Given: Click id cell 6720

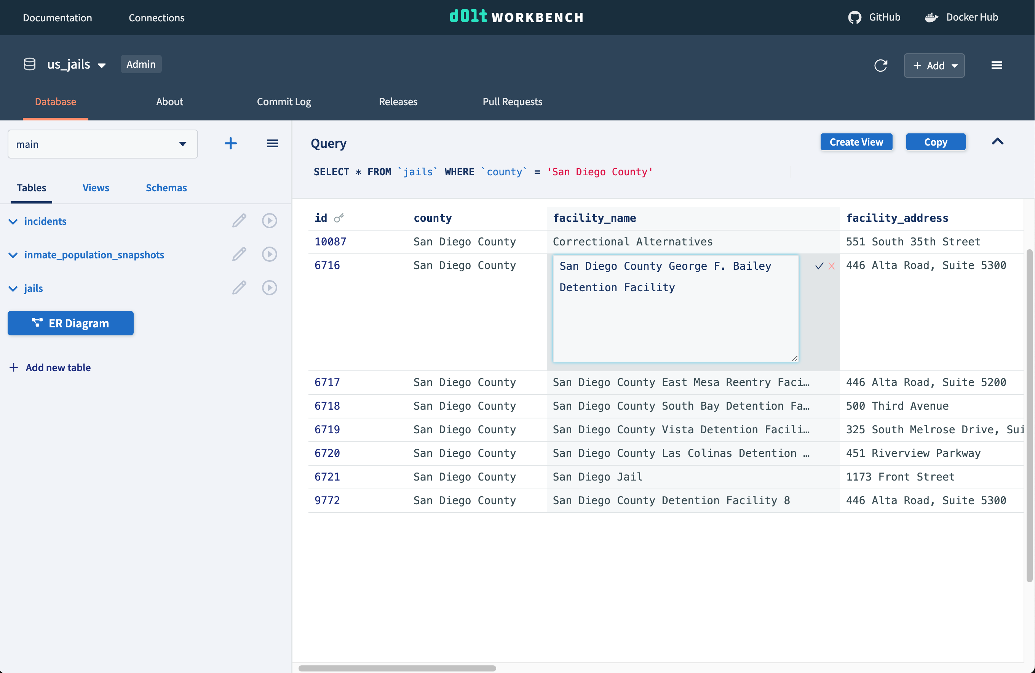Looking at the screenshot, I should coord(327,453).
